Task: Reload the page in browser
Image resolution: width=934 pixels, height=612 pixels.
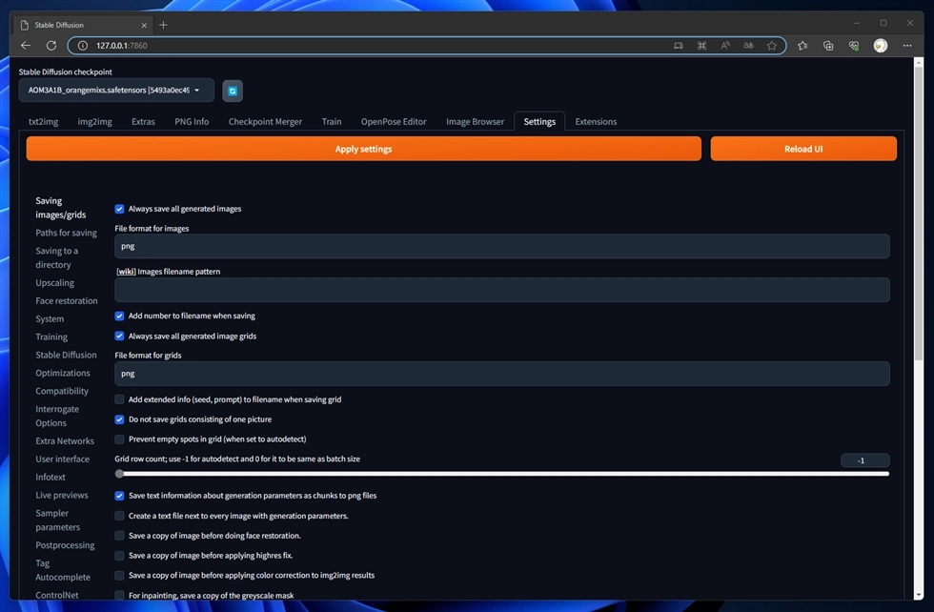Action: [x=51, y=46]
